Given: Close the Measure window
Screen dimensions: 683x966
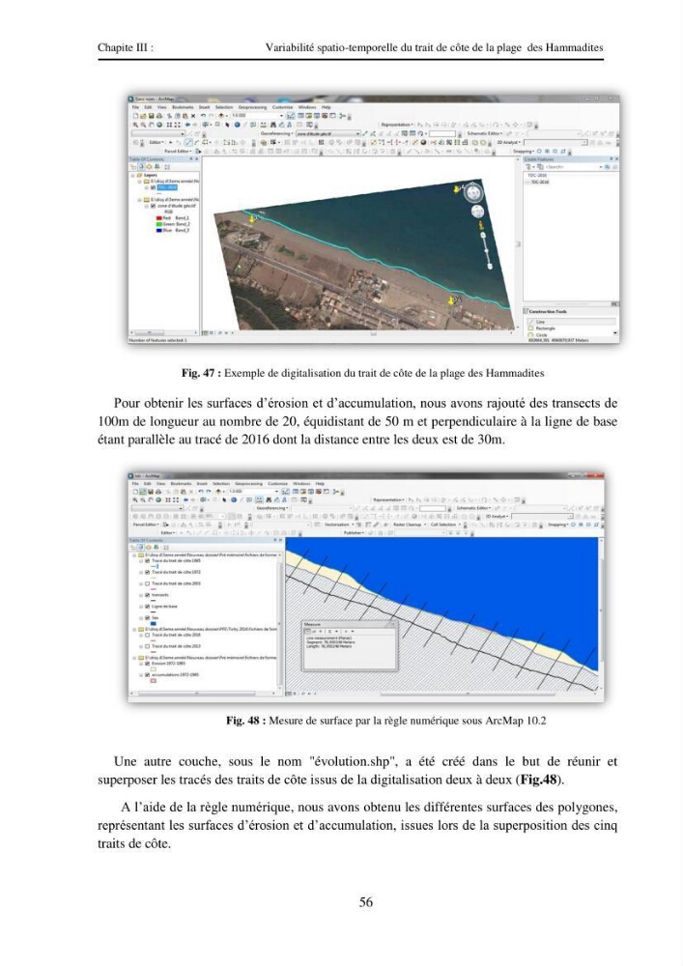Looking at the screenshot, I should point(392,625).
